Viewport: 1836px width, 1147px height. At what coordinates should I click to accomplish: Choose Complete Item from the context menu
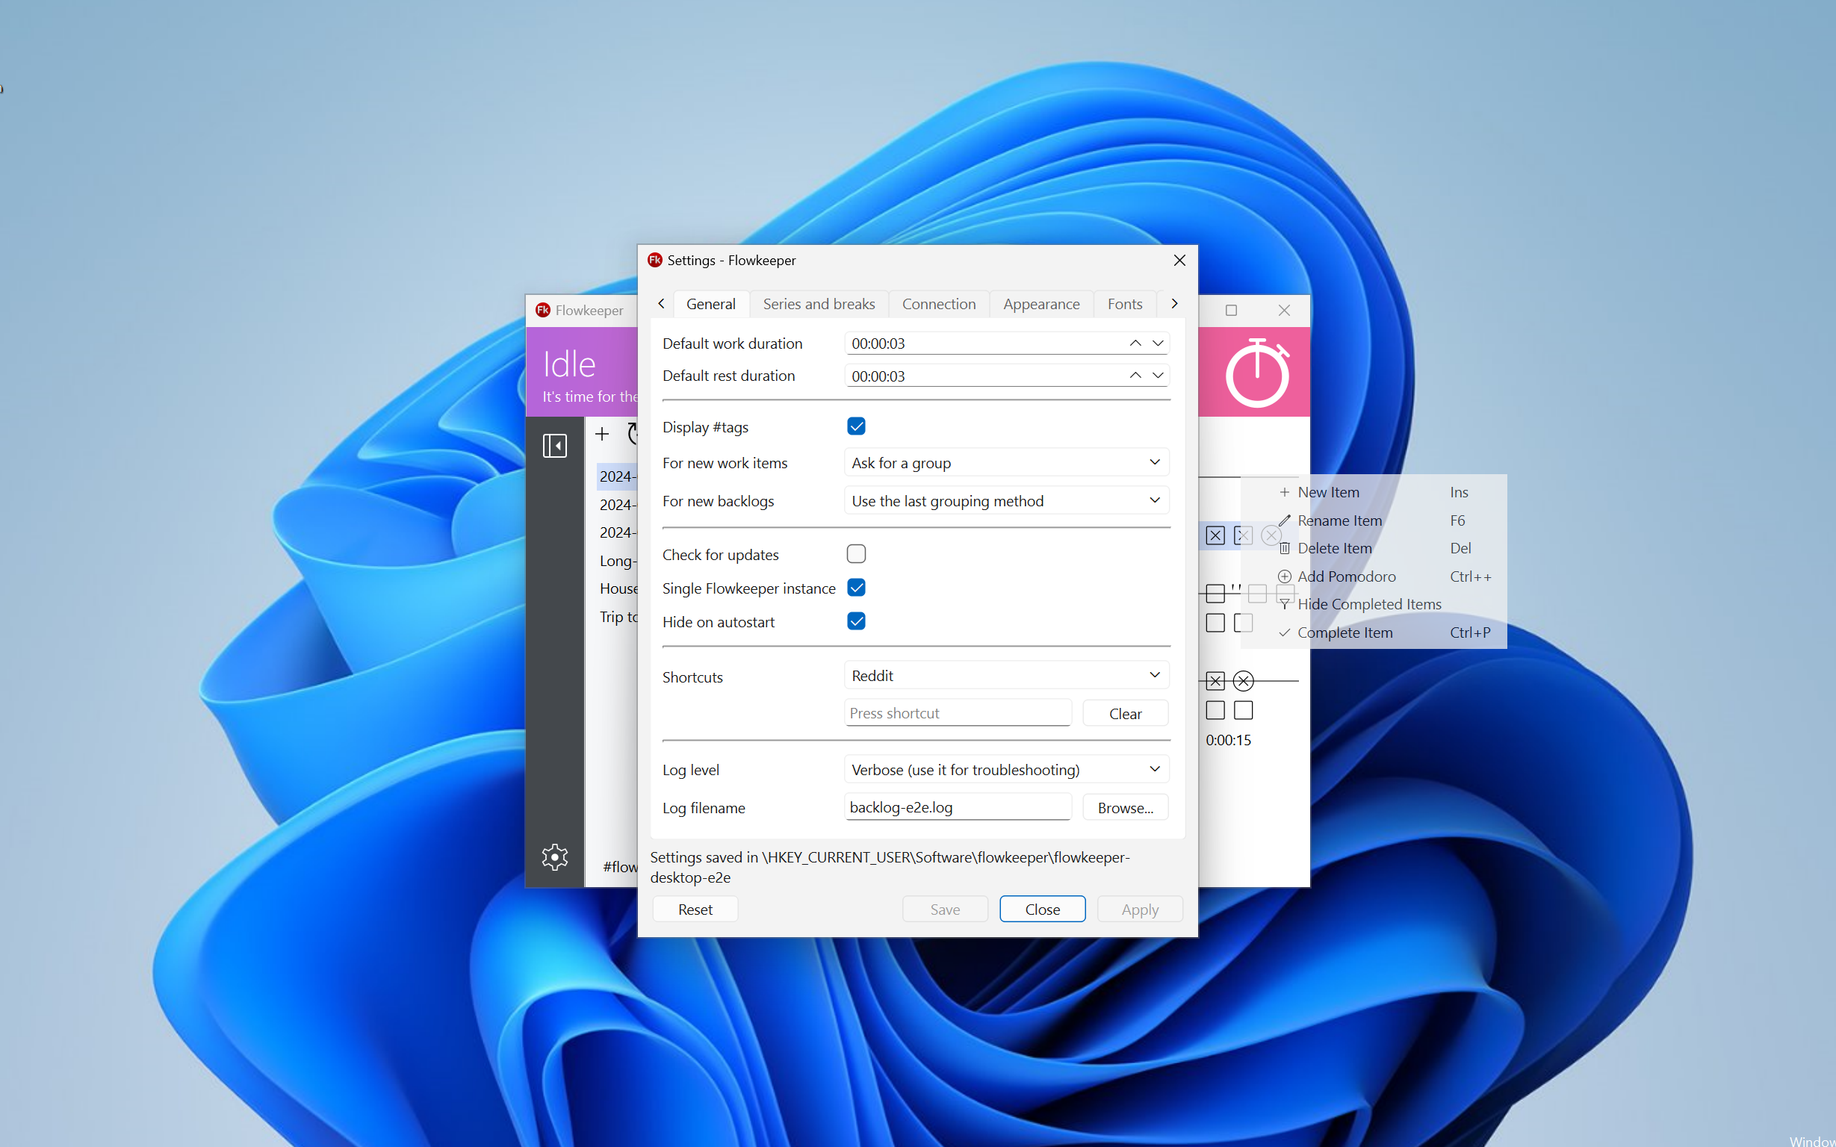1373,632
